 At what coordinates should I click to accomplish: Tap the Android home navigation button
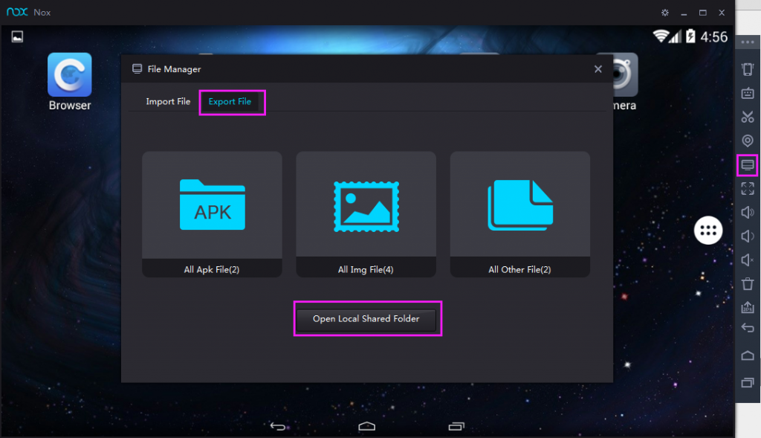click(366, 426)
